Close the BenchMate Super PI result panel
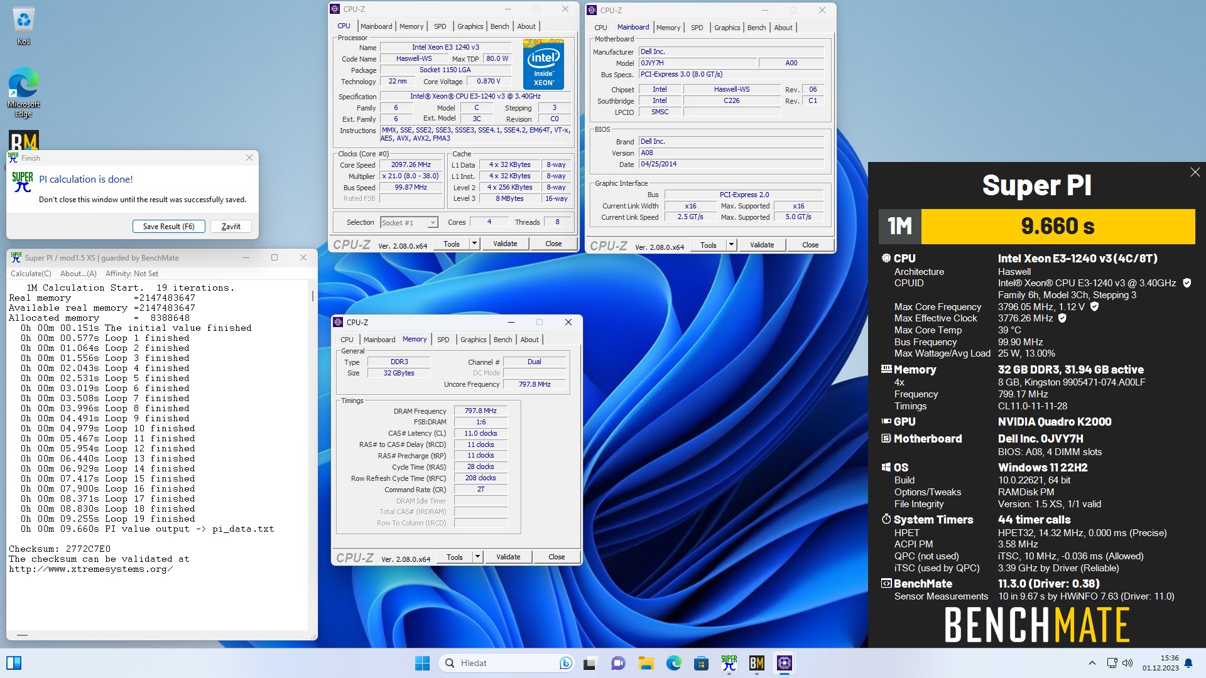 coord(1195,172)
